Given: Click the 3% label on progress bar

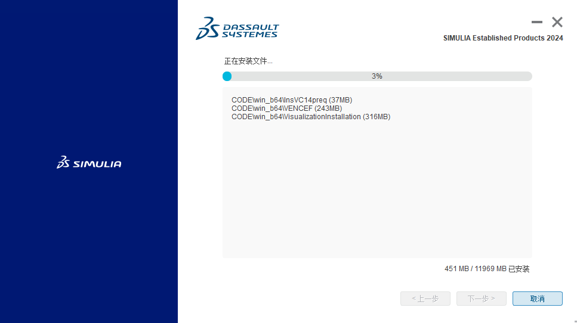Looking at the screenshot, I should (377, 76).
